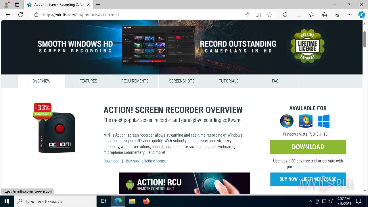Click the scrollbar down arrow

(x=365, y=191)
